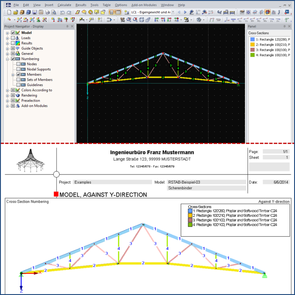Screen dimensions: 295x295
Task: Show axial force N results icon
Action: click(233, 20)
